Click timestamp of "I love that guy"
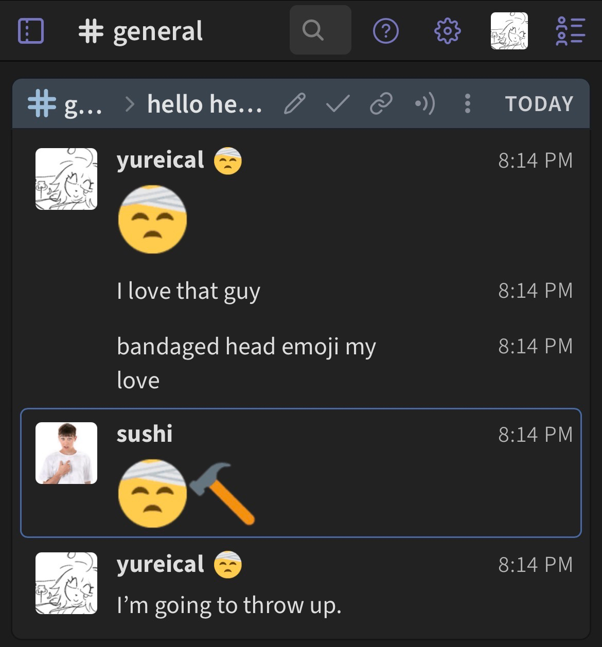 point(535,291)
